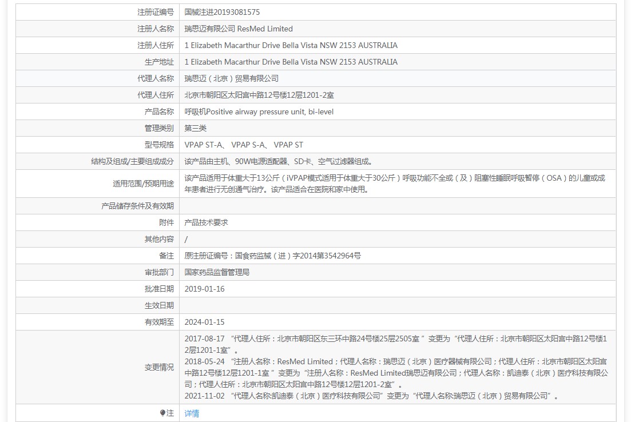Select management class value 第三类

(x=195, y=128)
